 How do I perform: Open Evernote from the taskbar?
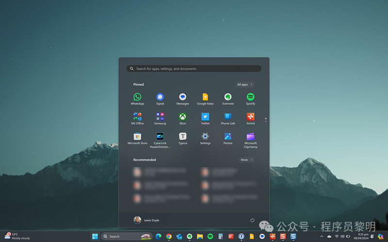tap(190, 236)
